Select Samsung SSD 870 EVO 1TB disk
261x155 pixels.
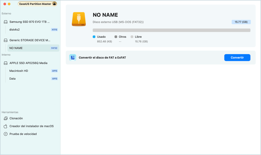[30, 22]
